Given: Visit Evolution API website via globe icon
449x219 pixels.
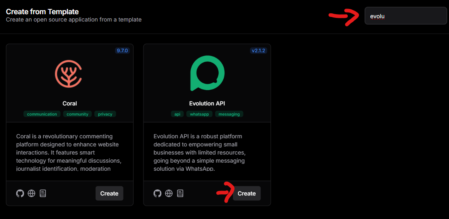Looking at the screenshot, I should point(169,193).
